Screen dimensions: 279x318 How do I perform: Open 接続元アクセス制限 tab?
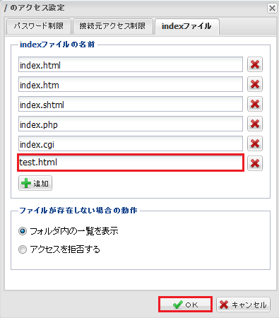(x=113, y=26)
